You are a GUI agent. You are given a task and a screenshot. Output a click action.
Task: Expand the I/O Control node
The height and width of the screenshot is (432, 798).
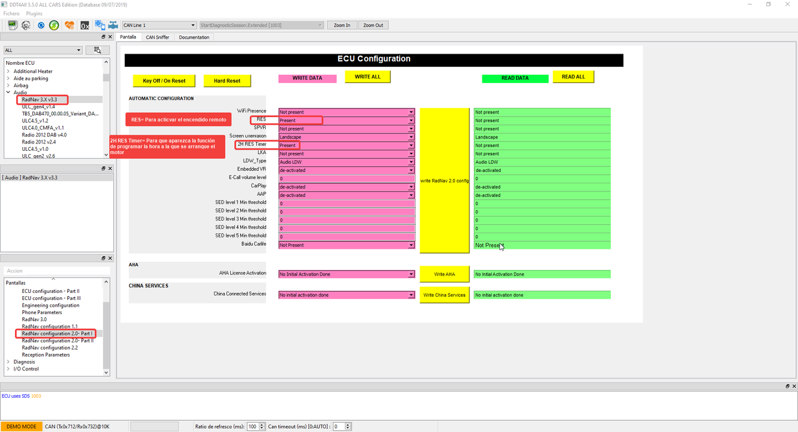8,369
